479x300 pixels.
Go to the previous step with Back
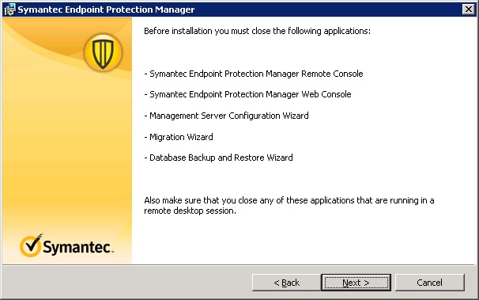point(286,283)
